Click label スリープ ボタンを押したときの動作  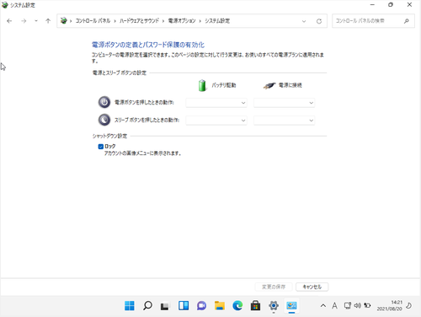[x=147, y=120]
